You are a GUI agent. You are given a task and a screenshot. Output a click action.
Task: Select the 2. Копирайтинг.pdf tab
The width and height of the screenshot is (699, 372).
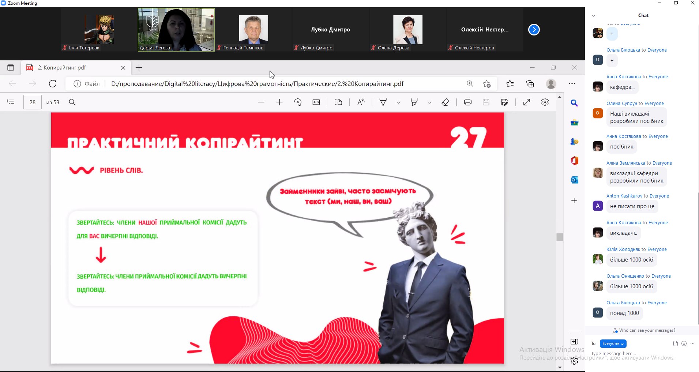(76, 68)
